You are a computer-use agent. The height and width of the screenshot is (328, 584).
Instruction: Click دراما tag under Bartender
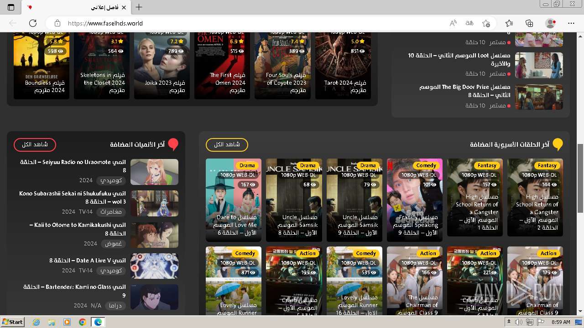(x=115, y=306)
